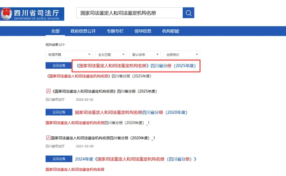Expand the 时间不限 time filter dropdown
This screenshot has width=286, height=176.
[69, 55]
